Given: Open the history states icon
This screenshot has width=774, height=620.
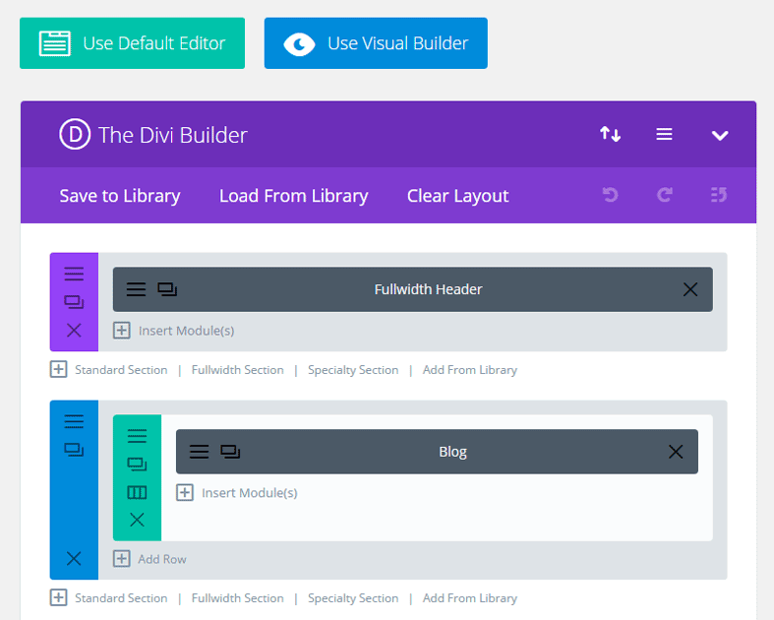Looking at the screenshot, I should point(719,195).
